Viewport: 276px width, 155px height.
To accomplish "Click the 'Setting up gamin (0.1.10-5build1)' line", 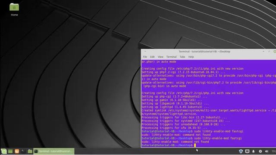I will (172, 100).
